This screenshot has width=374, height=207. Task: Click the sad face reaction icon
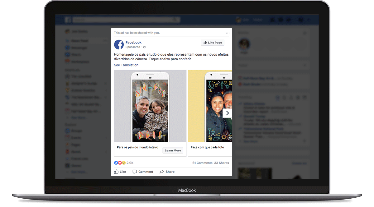point(124,163)
